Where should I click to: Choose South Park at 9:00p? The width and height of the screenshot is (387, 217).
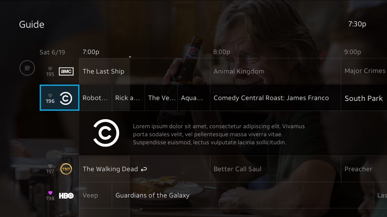[364, 98]
